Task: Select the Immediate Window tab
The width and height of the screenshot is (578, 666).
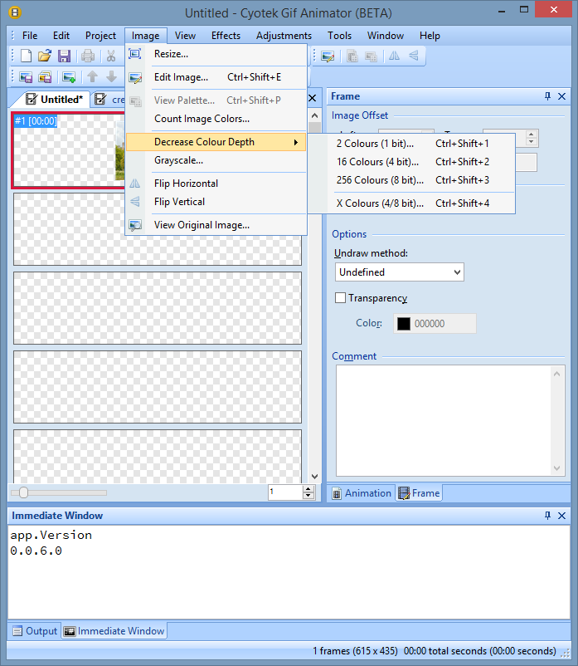Action: tap(114, 631)
